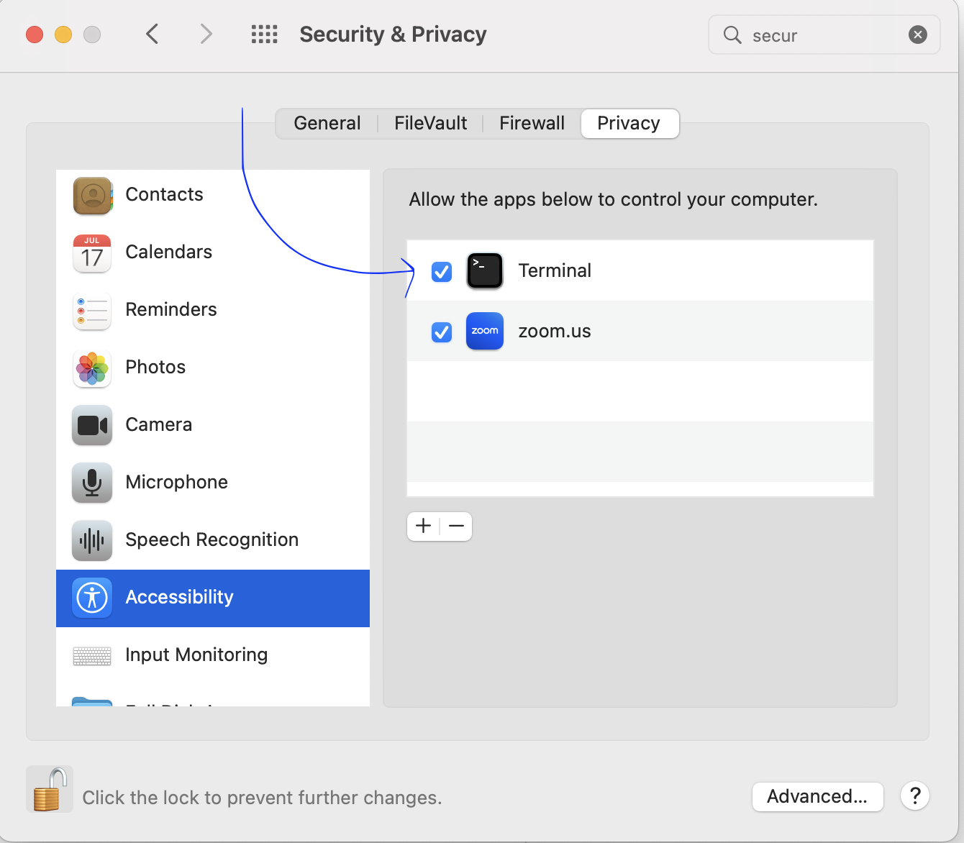Click the search field containing "secur"
The height and width of the screenshot is (843, 964).
tap(820, 35)
